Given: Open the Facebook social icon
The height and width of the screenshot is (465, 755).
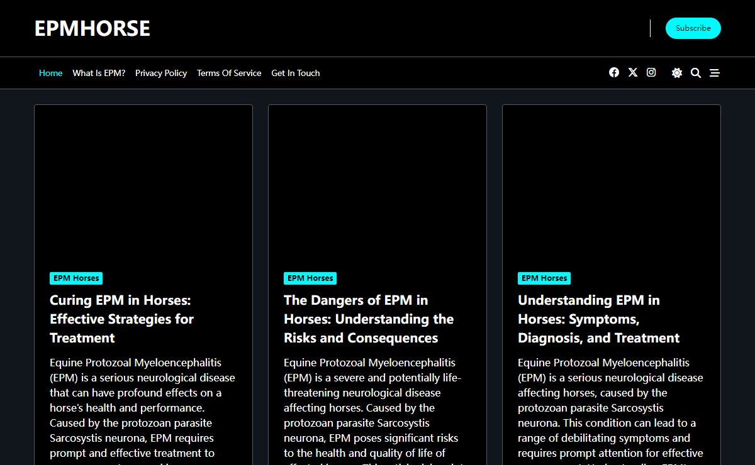Looking at the screenshot, I should pos(614,72).
